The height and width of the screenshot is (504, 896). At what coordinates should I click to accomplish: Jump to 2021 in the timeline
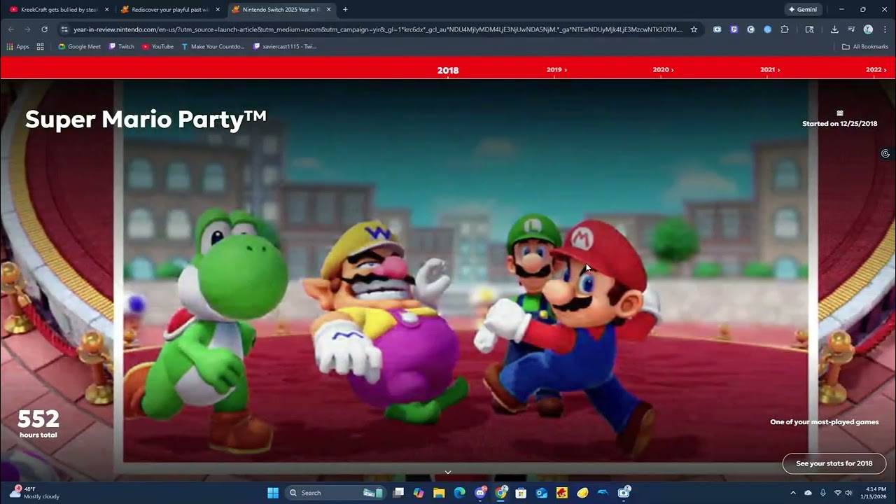click(770, 70)
